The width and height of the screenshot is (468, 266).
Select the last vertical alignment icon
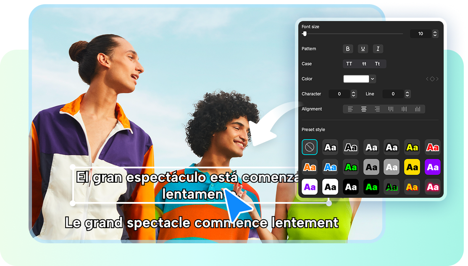pos(418,109)
